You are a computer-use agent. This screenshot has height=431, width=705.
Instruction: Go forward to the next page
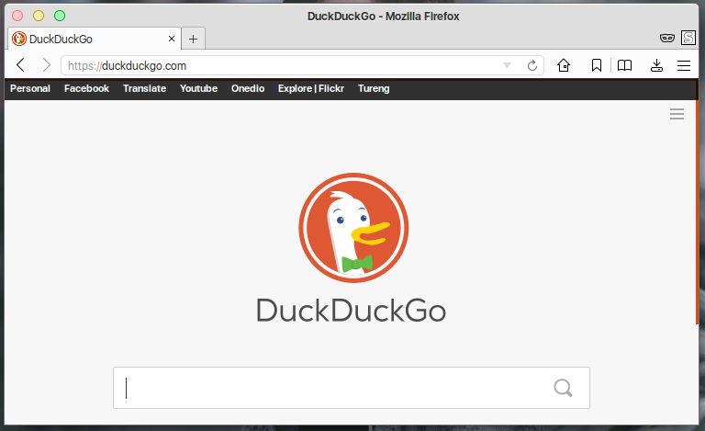coord(46,65)
